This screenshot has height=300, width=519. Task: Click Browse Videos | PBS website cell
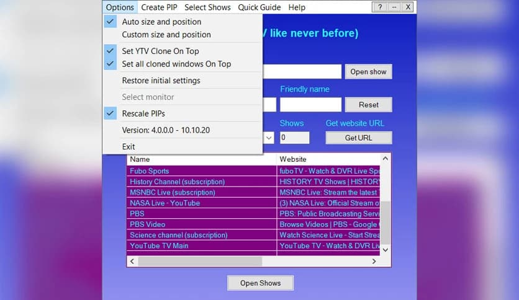[328, 224]
